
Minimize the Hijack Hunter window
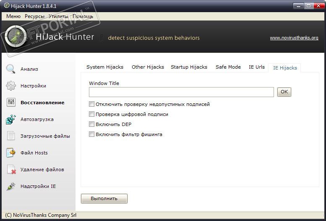click(x=298, y=6)
